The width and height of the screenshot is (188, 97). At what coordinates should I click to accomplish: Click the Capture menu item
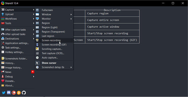pyautogui.click(x=18, y=10)
